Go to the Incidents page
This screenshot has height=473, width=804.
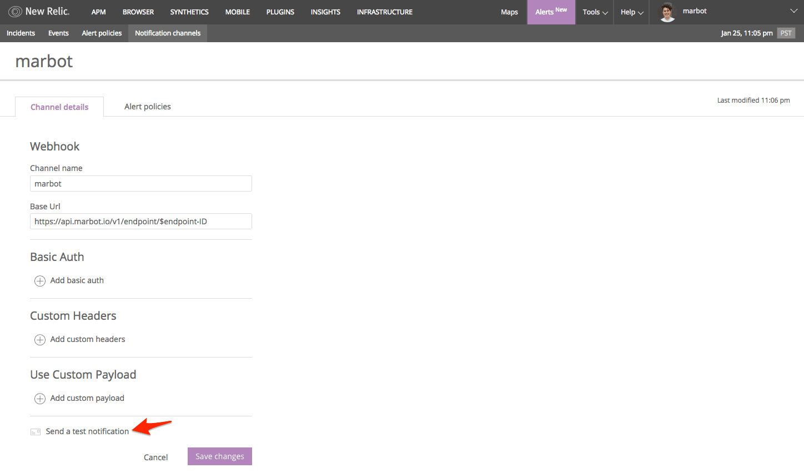tap(21, 33)
